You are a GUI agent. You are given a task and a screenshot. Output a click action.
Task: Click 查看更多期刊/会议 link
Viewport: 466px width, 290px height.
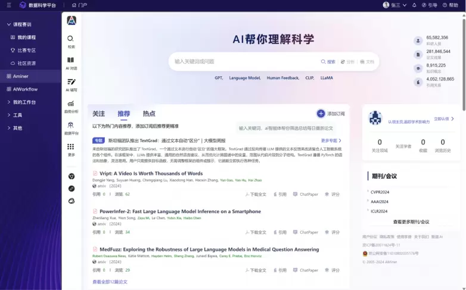pyautogui.click(x=411, y=222)
